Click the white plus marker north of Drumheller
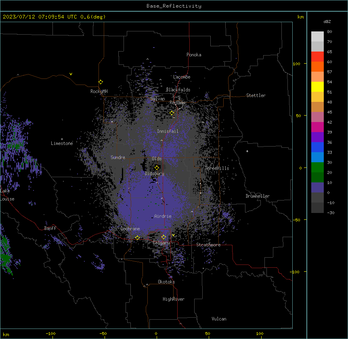 click(x=247, y=151)
